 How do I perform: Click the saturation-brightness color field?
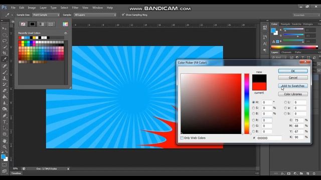211,104
